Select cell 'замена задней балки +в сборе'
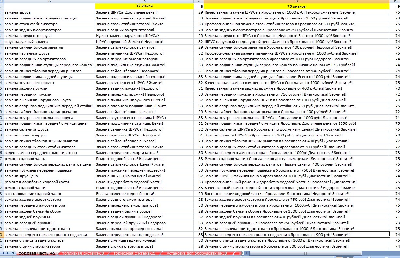400x258 pixels. (x=49, y=211)
